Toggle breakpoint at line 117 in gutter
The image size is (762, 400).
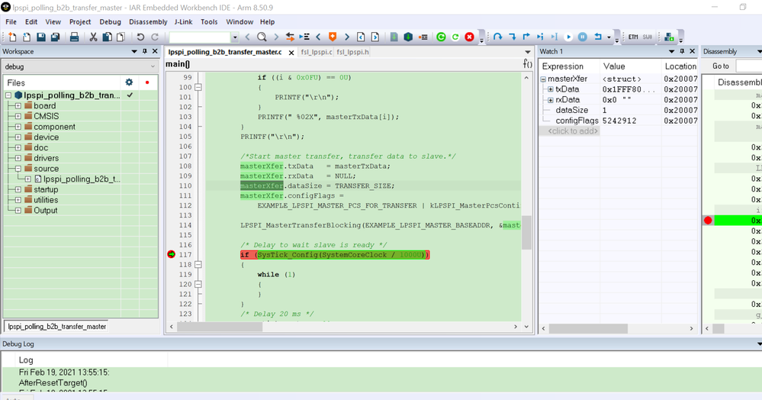pyautogui.click(x=171, y=254)
